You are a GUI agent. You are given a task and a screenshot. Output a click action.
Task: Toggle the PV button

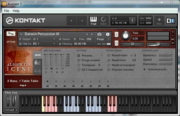(173, 43)
